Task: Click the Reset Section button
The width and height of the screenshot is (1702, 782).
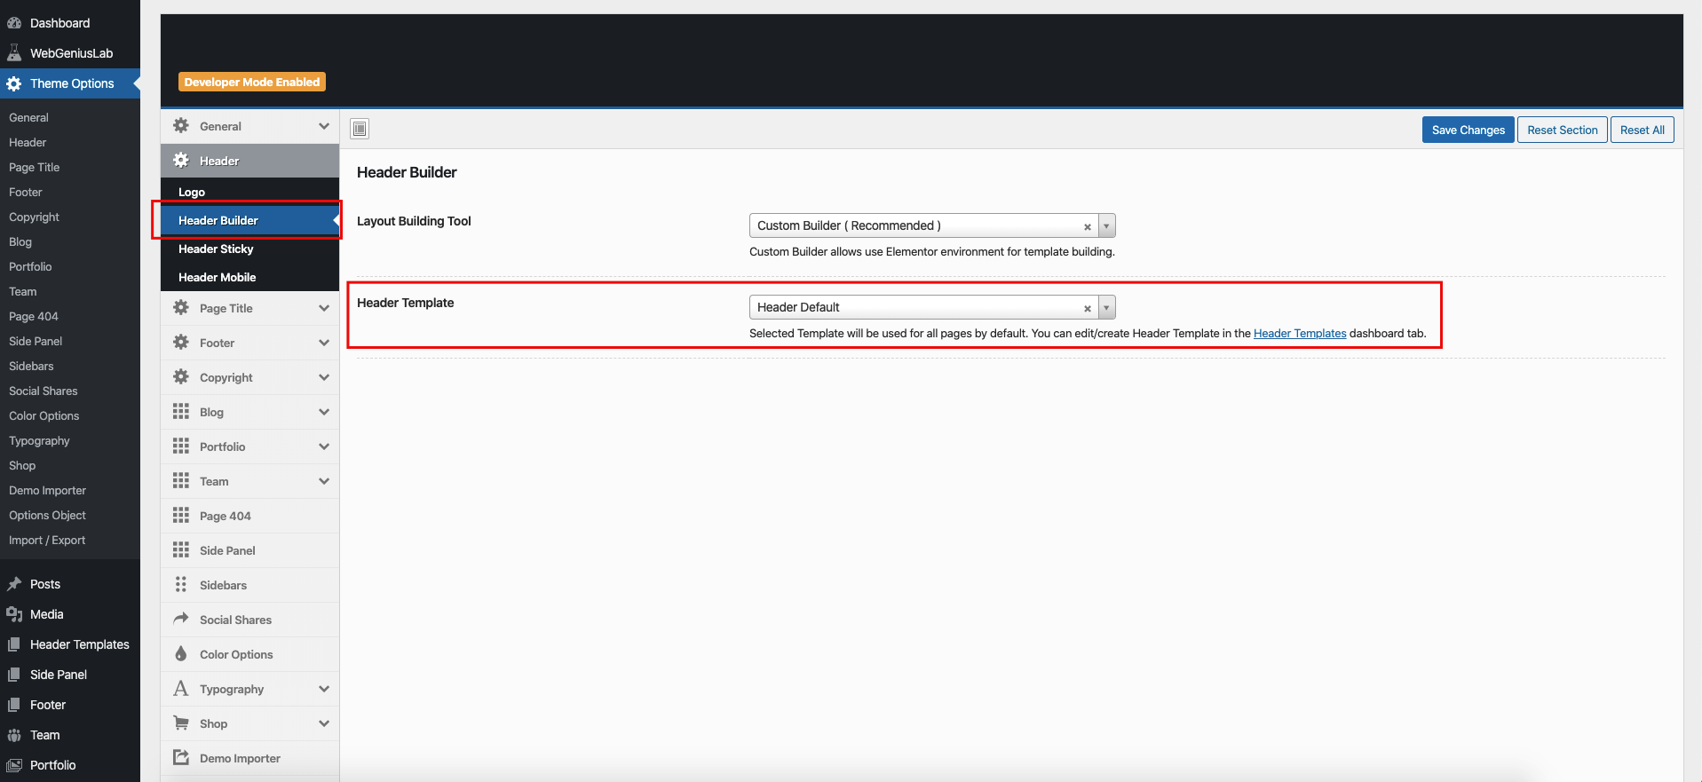Action: pos(1562,130)
